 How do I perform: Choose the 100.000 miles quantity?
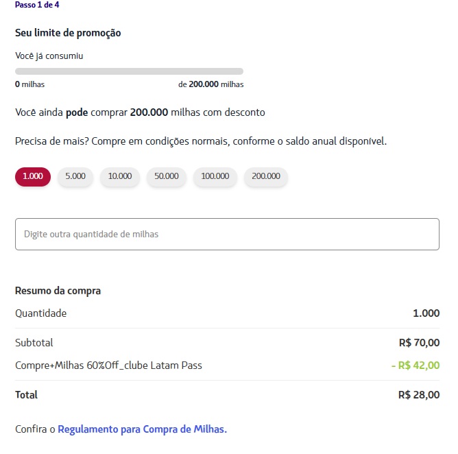coord(215,176)
